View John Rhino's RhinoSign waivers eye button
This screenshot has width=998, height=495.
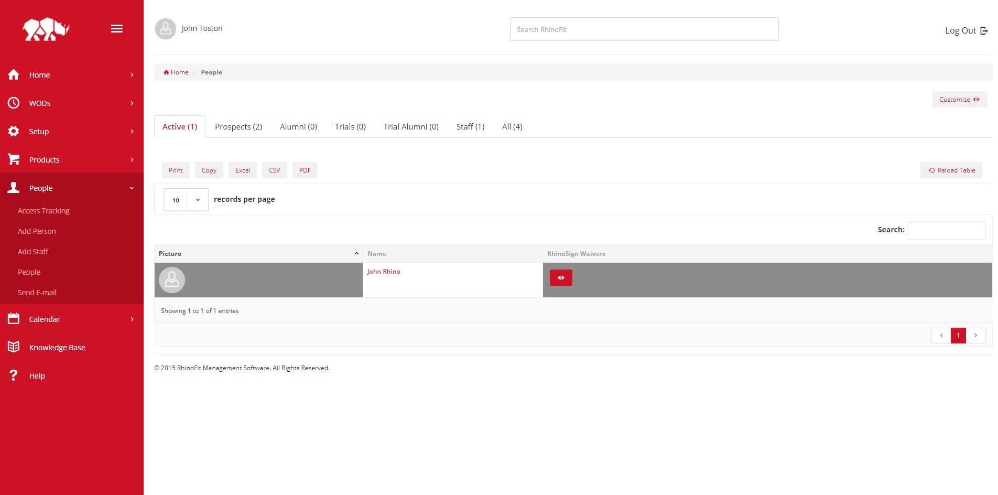click(x=560, y=278)
